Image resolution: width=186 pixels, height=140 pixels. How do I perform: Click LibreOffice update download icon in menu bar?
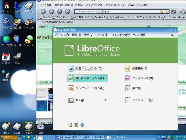click(x=172, y=35)
